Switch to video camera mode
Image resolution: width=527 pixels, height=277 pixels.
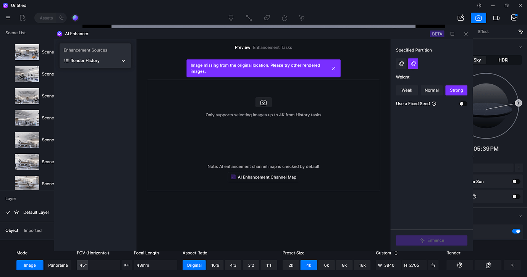pyautogui.click(x=496, y=18)
